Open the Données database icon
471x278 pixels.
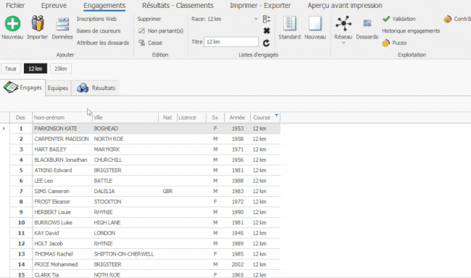[x=62, y=24]
